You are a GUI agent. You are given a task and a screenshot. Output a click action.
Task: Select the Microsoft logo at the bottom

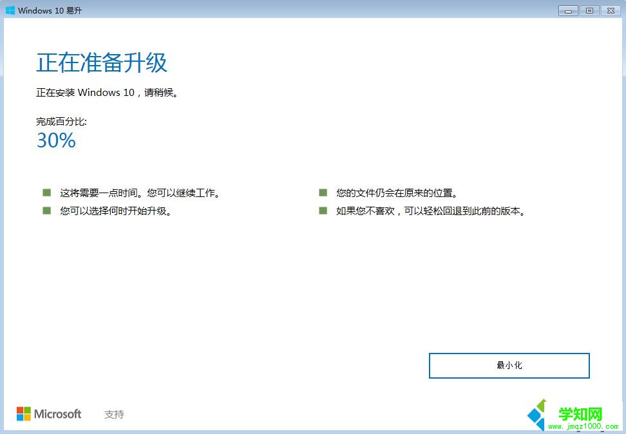[48, 414]
